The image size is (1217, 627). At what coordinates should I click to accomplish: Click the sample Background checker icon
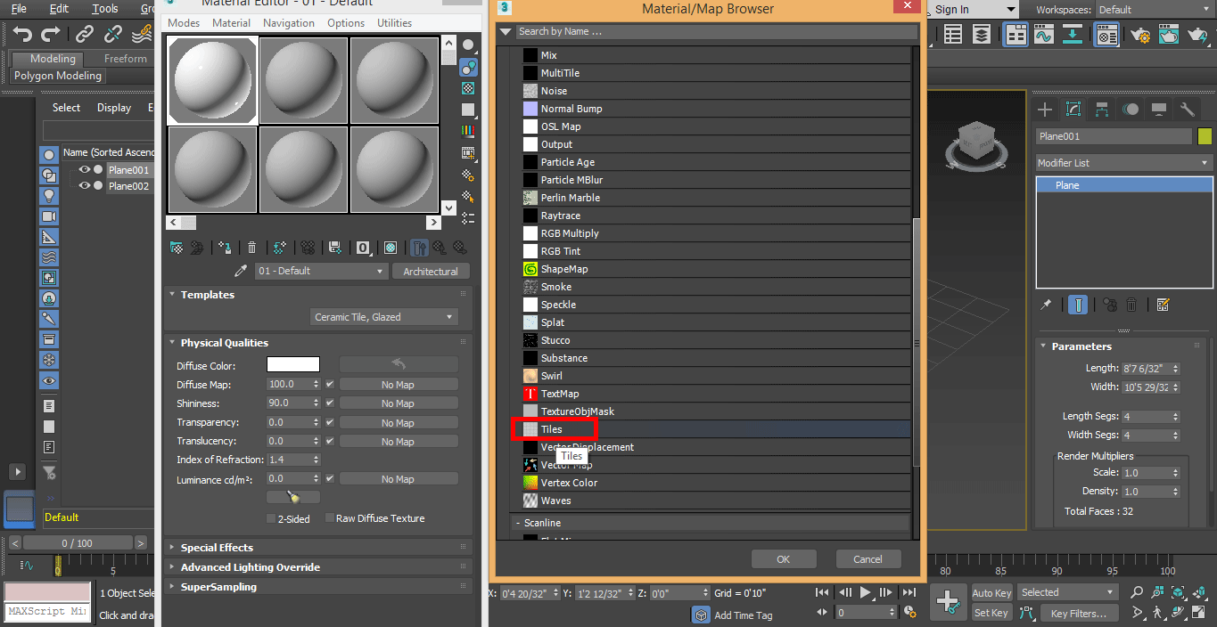(x=468, y=88)
